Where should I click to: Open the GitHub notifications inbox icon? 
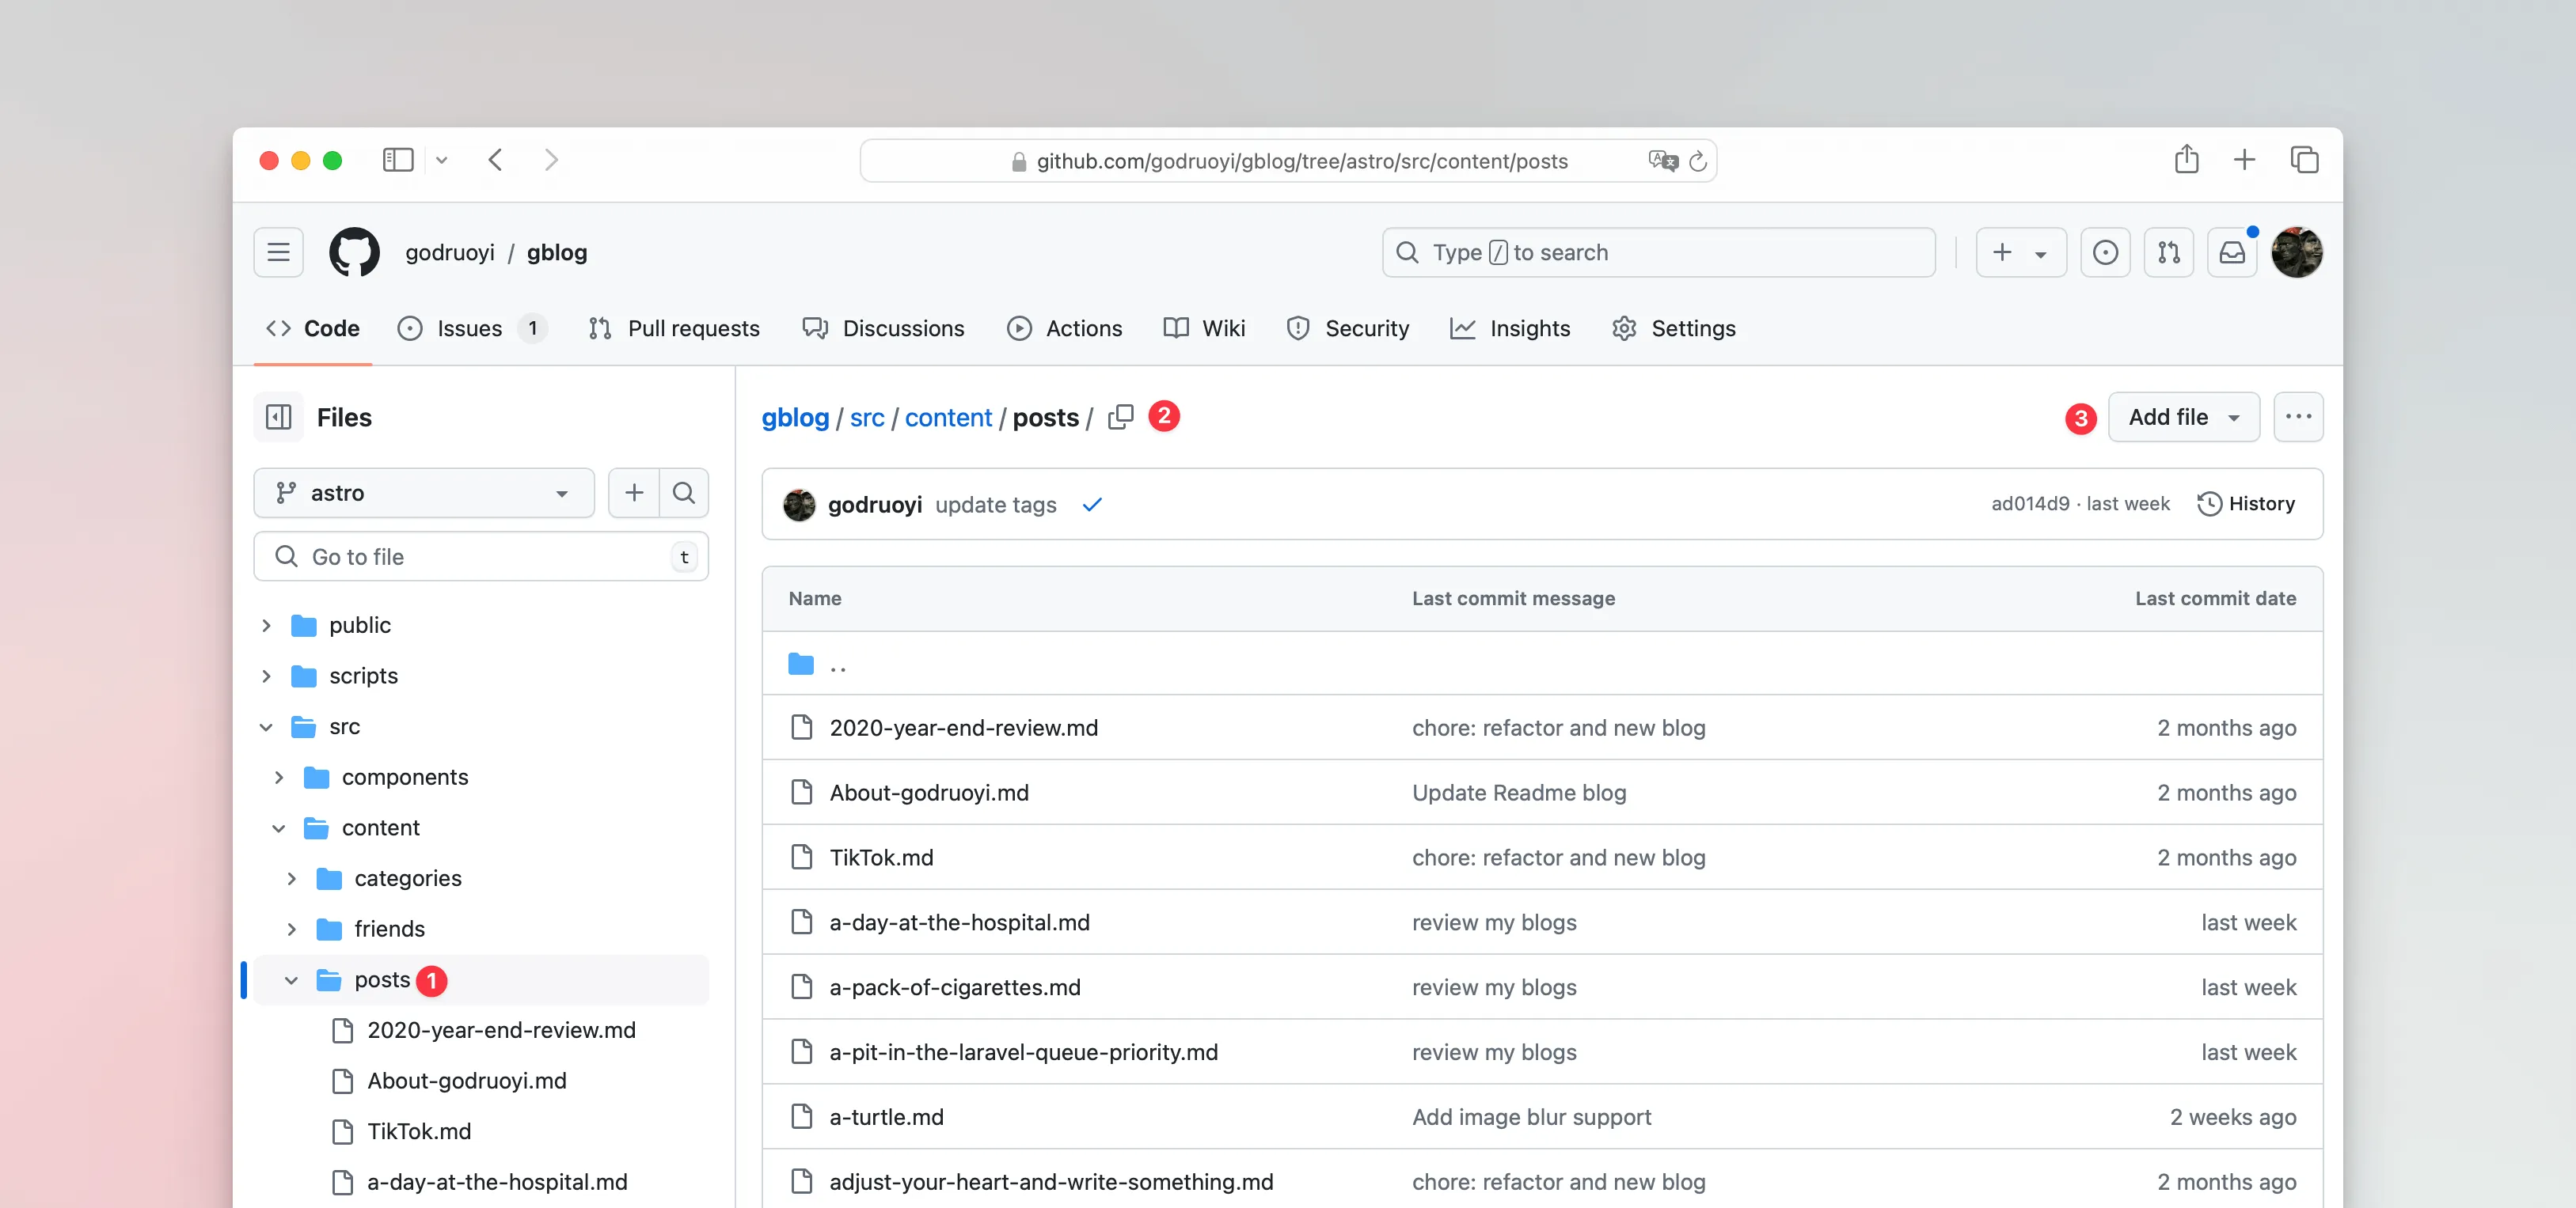2231,253
